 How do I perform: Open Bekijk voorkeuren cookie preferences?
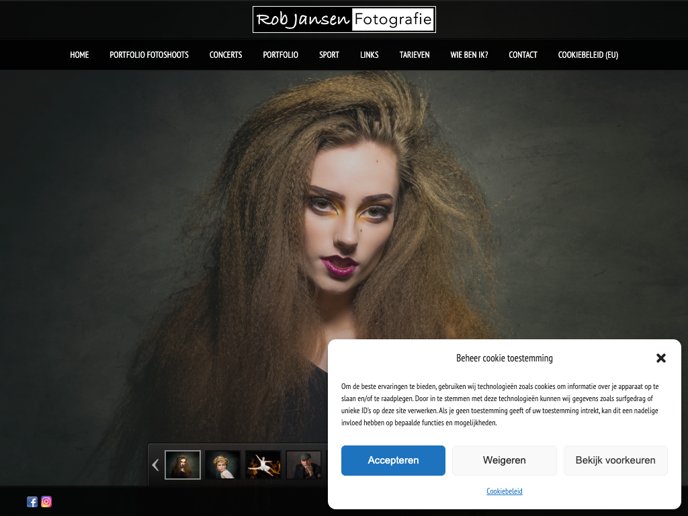click(x=615, y=460)
